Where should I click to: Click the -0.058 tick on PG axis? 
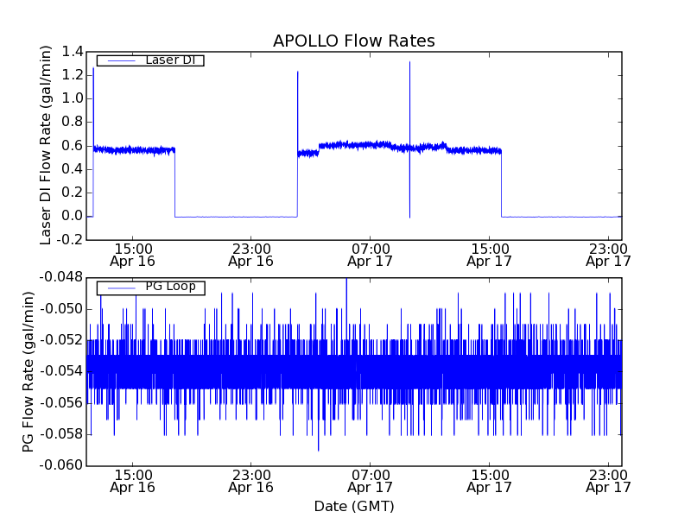61,434
